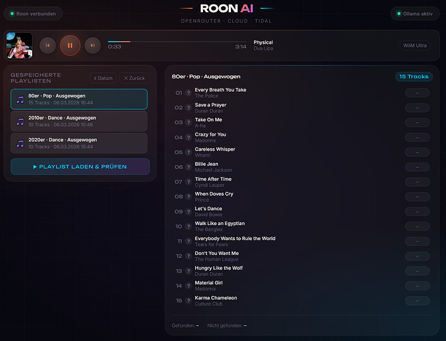This screenshot has height=341, width=446.
Task: Click question mark icon for Let's Dance
Action: tap(189, 211)
